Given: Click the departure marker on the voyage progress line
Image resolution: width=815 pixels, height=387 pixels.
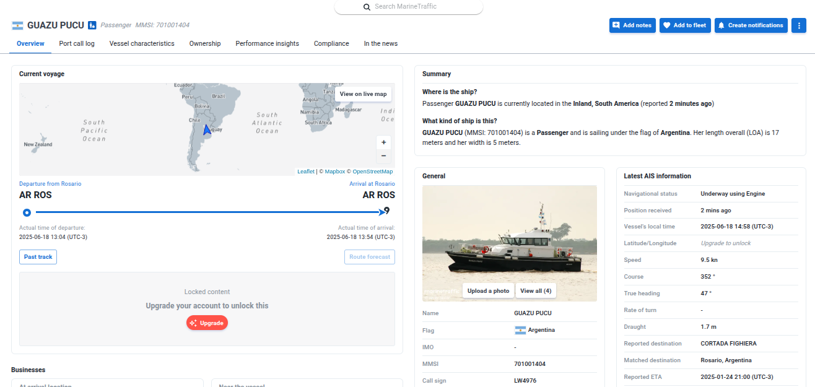Looking at the screenshot, I should pos(27,212).
